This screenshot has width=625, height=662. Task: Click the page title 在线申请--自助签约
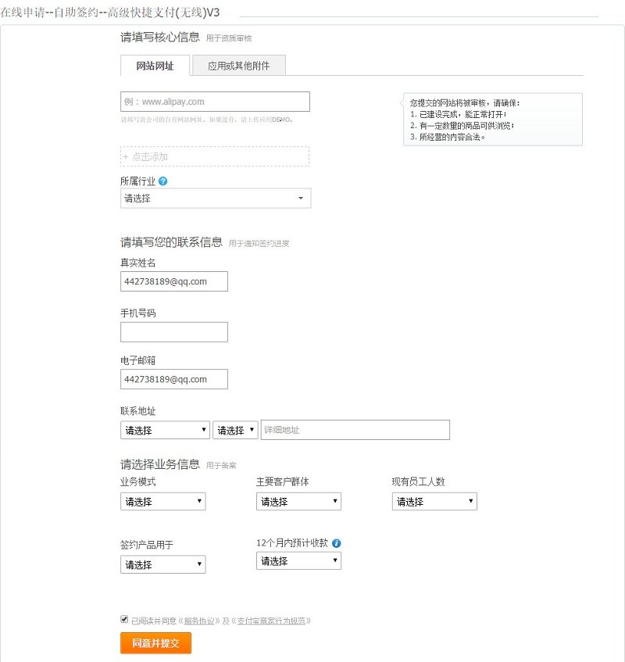[109, 13]
